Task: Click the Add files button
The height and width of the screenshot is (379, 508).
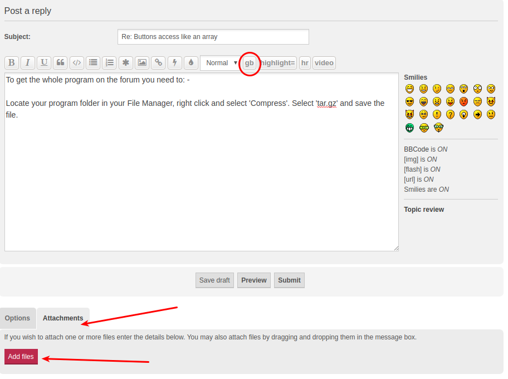Action: pyautogui.click(x=21, y=357)
